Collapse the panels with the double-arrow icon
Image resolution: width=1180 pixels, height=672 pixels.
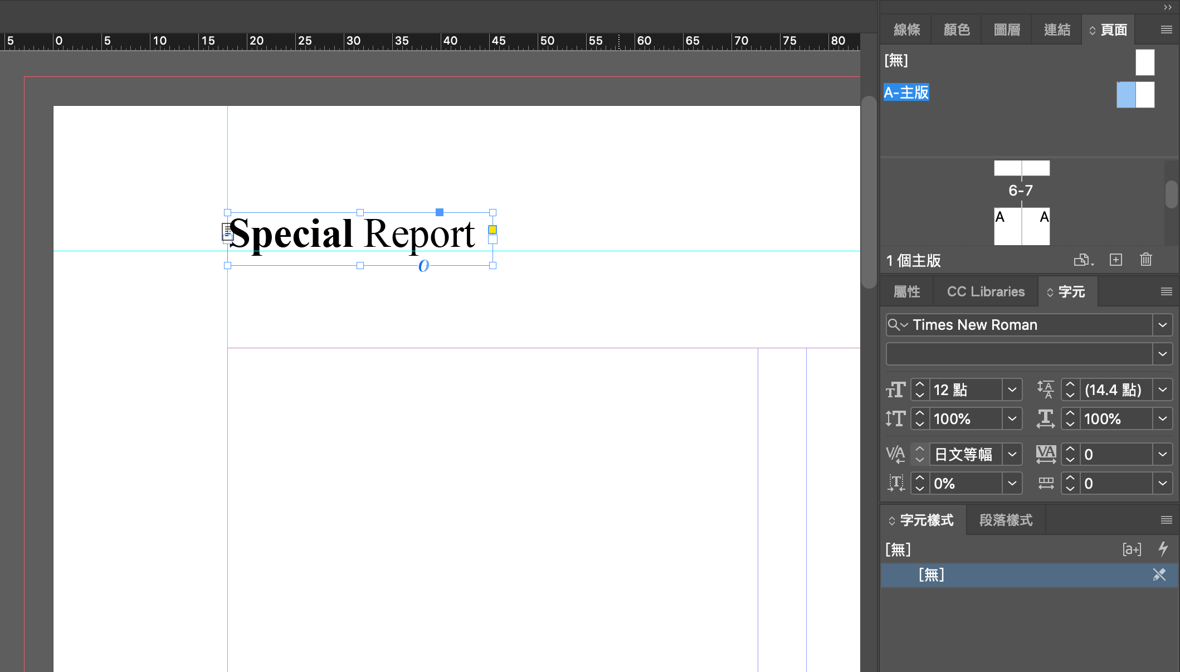(x=1167, y=7)
